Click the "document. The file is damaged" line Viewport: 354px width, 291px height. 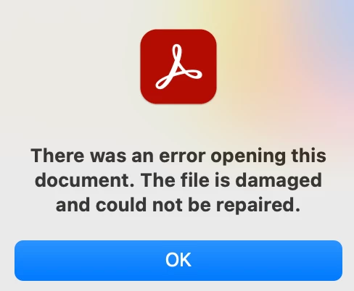click(178, 180)
